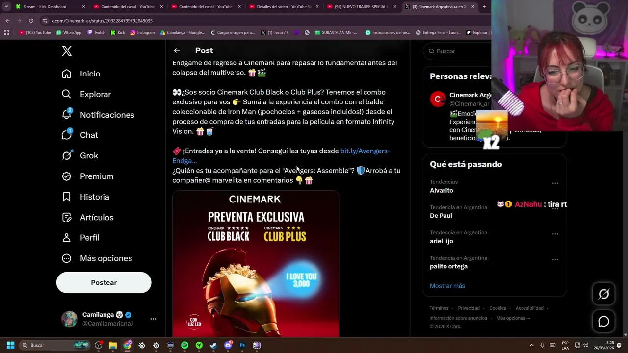Open the ariel lijo trend

[442, 241]
